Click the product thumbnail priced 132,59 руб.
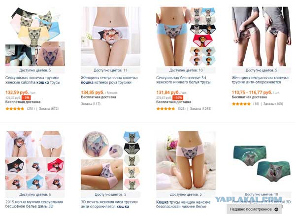 (35, 36)
